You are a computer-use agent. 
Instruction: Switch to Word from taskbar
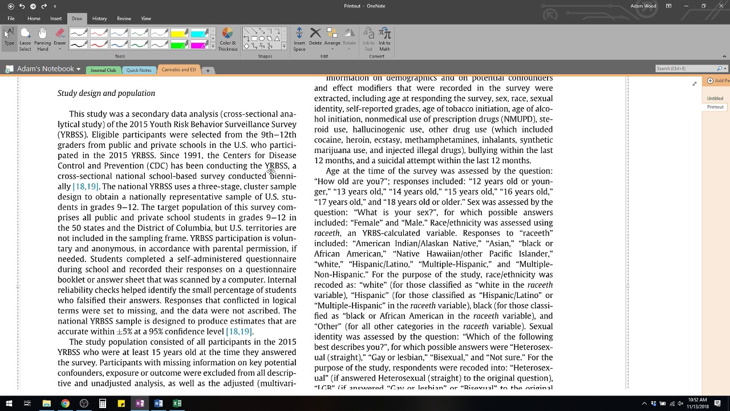[159, 404]
